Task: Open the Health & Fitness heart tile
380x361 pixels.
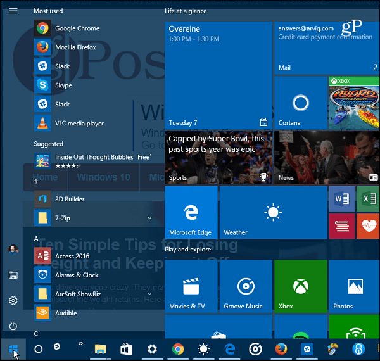Action: click(x=368, y=226)
